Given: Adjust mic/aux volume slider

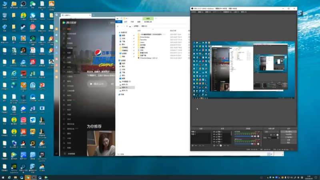Looking at the screenshot, I should tap(244, 144).
